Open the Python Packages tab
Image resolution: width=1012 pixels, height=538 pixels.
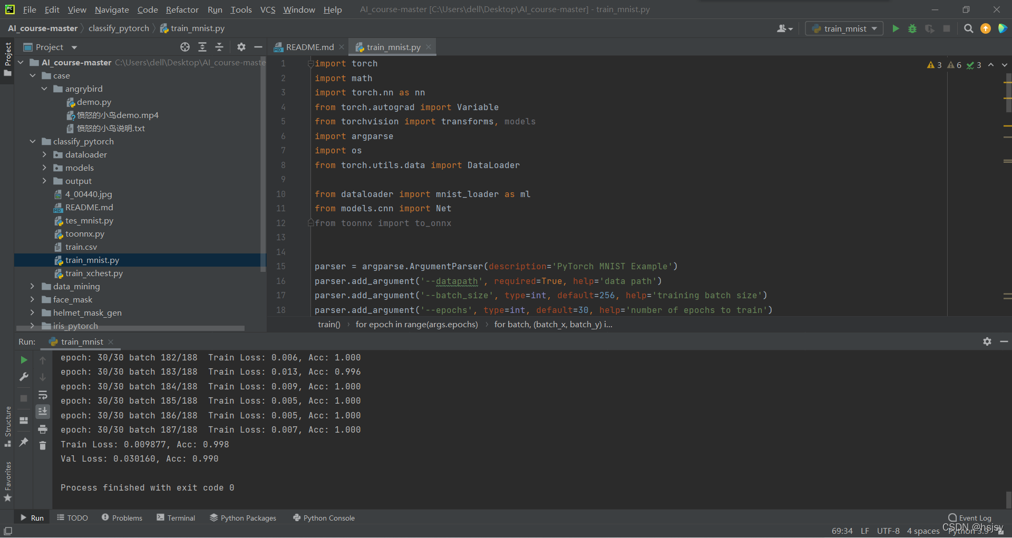coord(243,518)
